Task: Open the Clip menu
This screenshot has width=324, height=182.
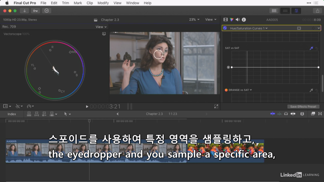Action: click(x=90, y=3)
